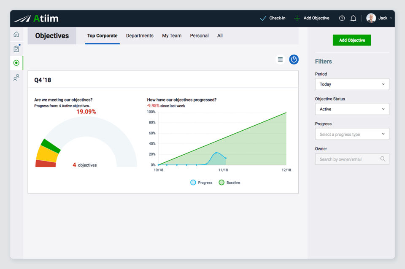Click the -9.95% since last week text

tap(166, 106)
